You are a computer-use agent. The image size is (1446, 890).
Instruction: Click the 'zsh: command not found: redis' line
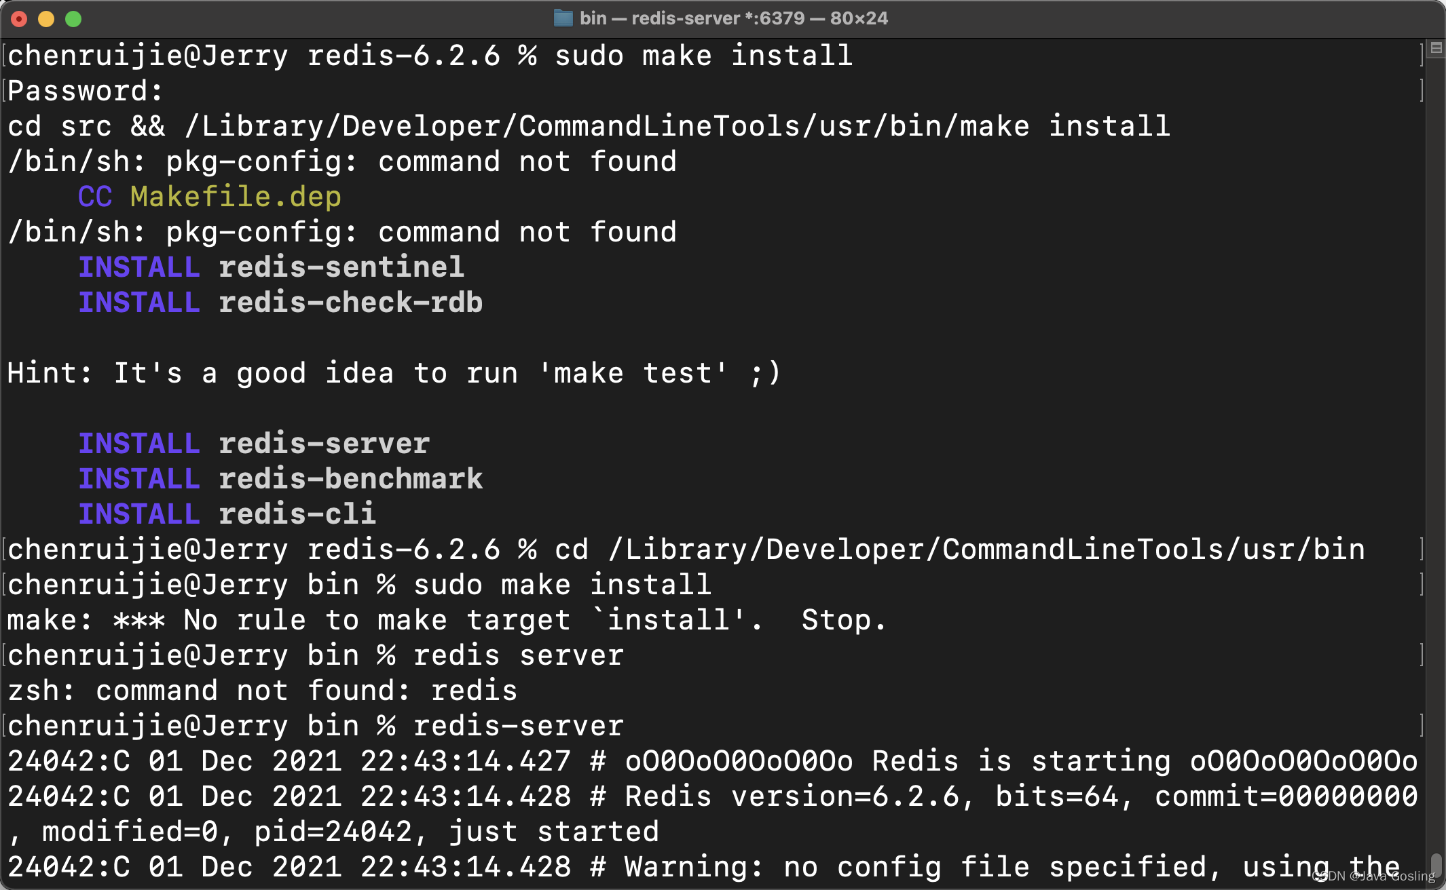[262, 691]
